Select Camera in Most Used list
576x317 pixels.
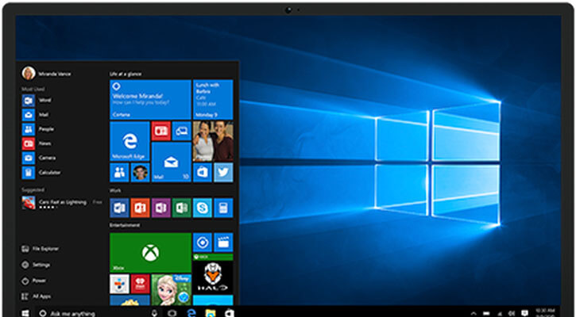click(x=46, y=158)
